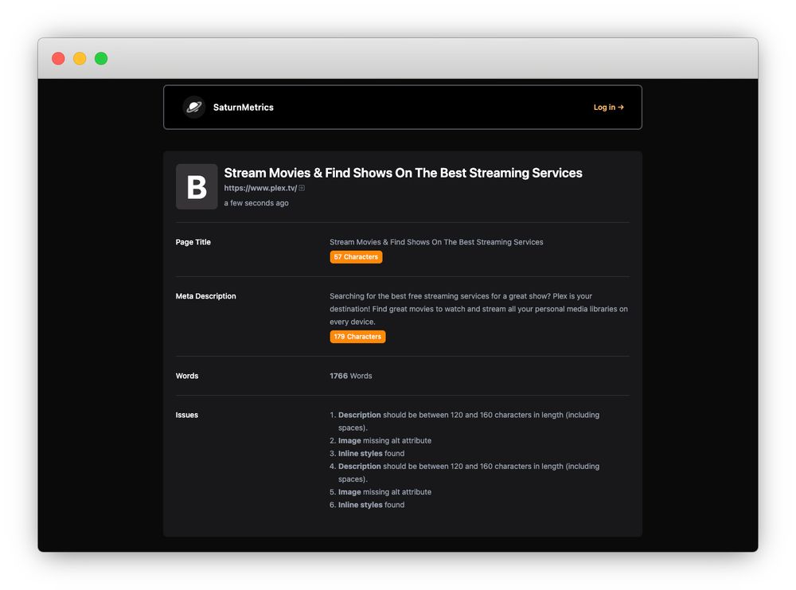Select the report heading Stream Movies & Find Shows
The width and height of the screenshot is (796, 590).
403,173
